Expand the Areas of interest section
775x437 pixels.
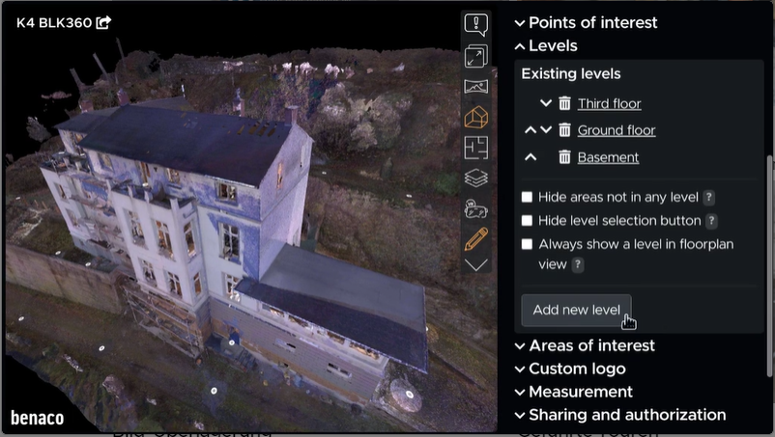[585, 345]
